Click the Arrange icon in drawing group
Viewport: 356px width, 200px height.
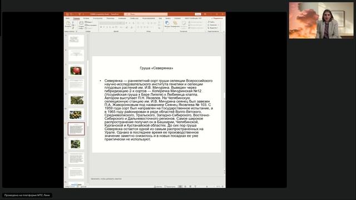point(175,23)
